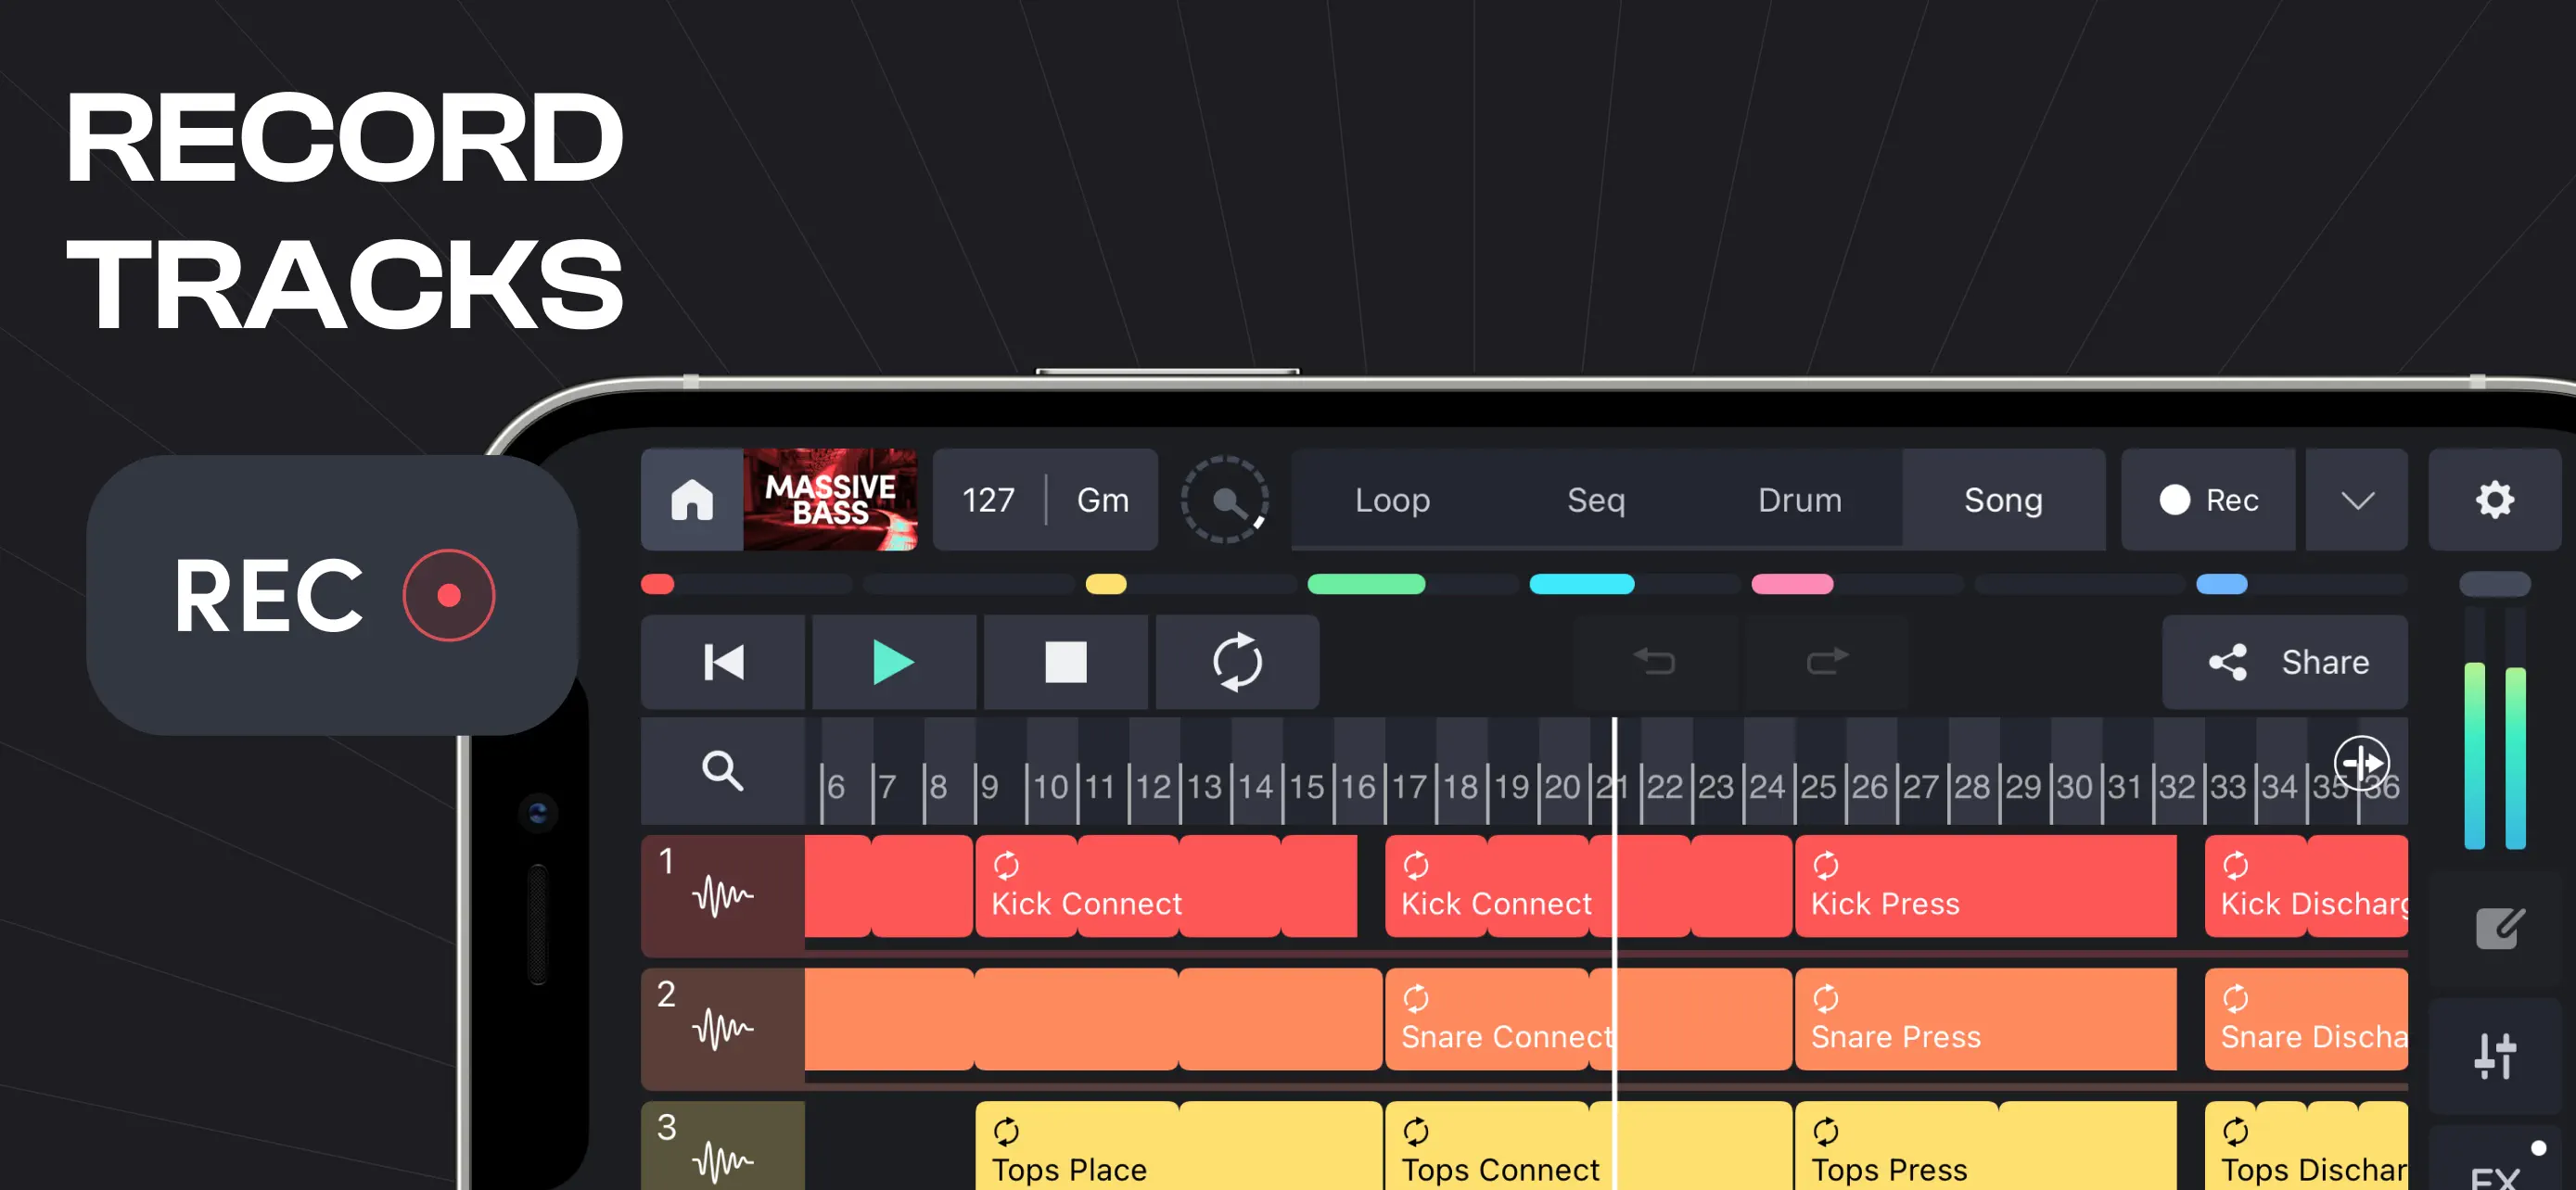This screenshot has height=1190, width=2576.
Task: Tap the search icon on the timeline
Action: 723,769
